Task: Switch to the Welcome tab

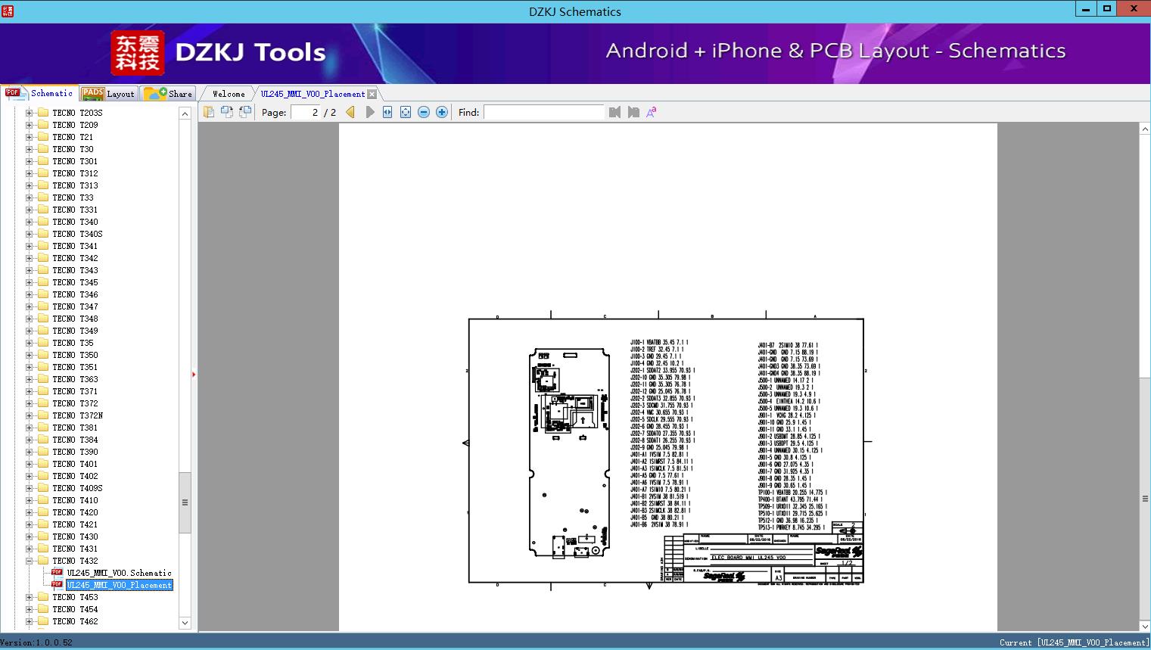Action: pyautogui.click(x=229, y=94)
